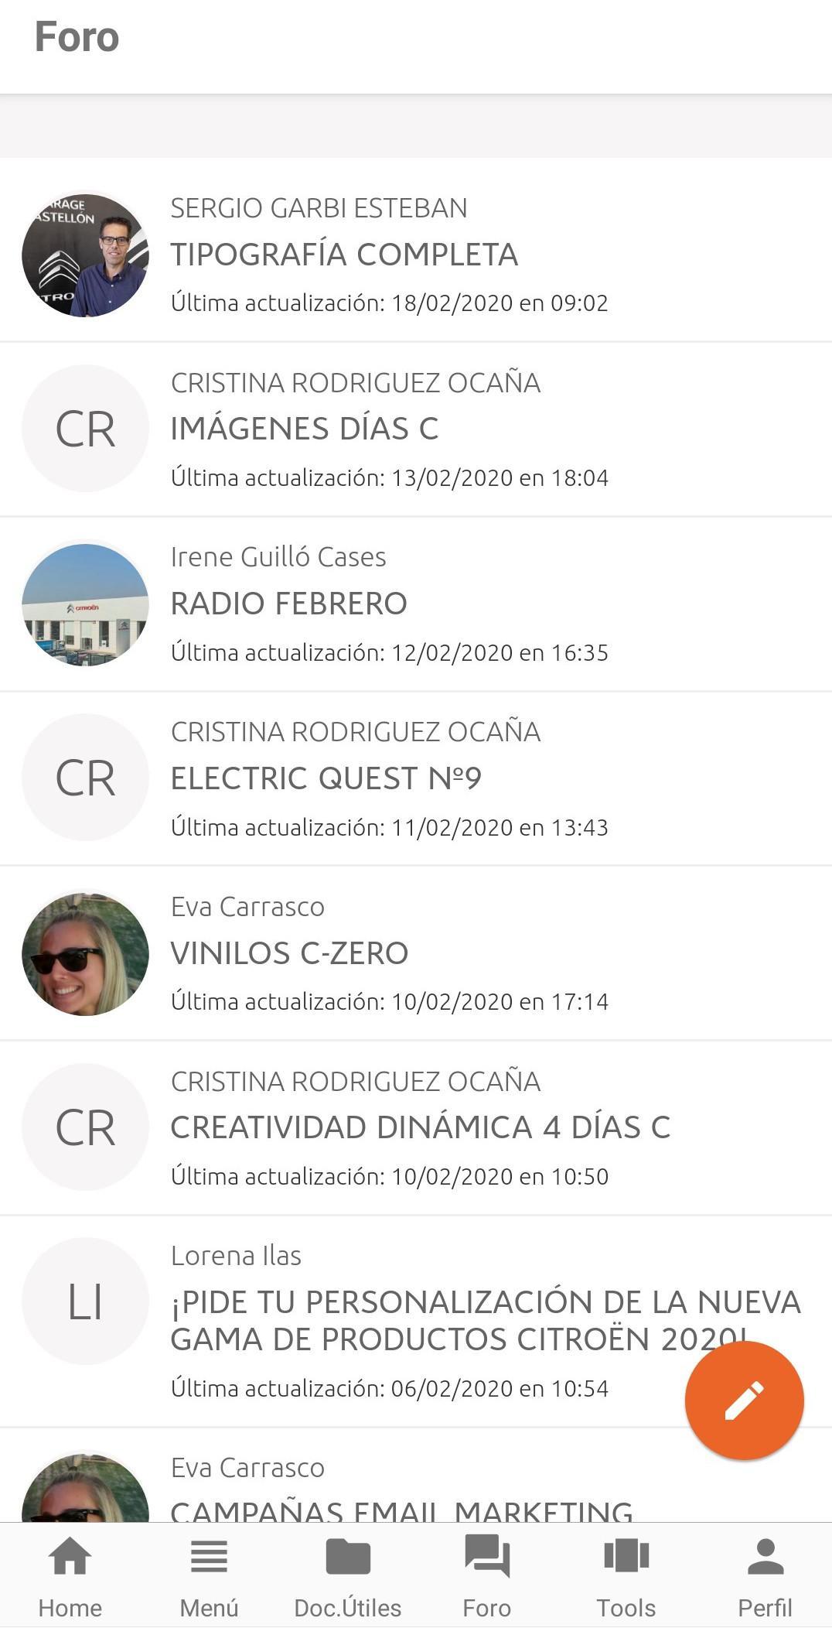The image size is (832, 1628).
Task: Open the VINILOS C-ZERO thread
Action: click(x=416, y=953)
